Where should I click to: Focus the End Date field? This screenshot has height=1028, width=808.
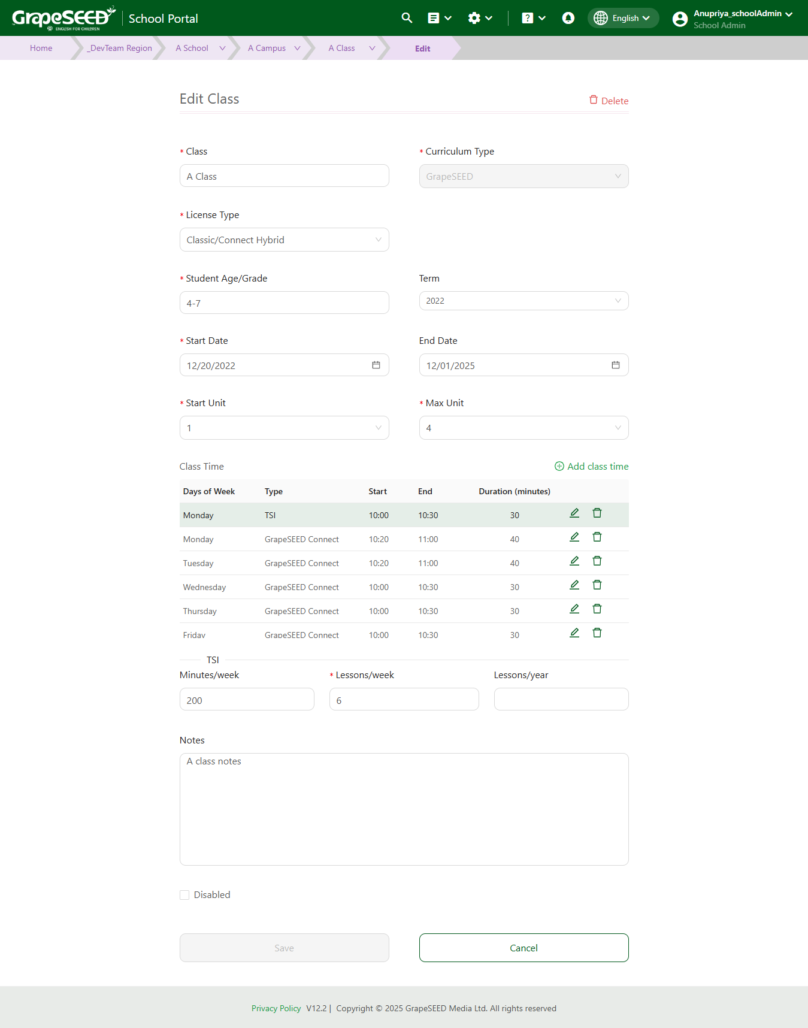pyautogui.click(x=524, y=365)
